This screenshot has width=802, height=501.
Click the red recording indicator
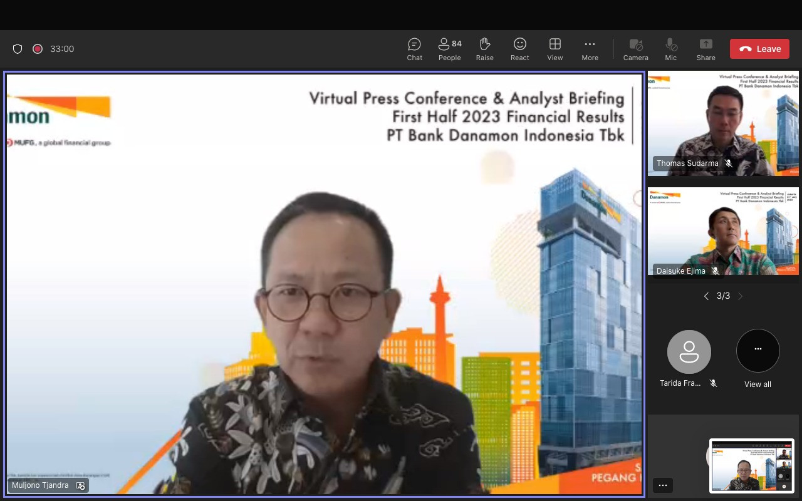(38, 49)
